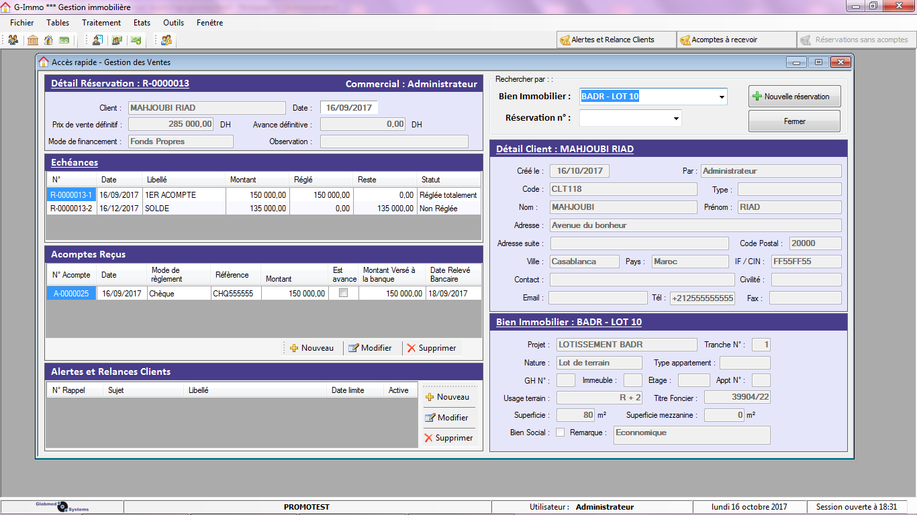This screenshot has height=515, width=917.
Task: Open the Fichier menu
Action: tap(22, 23)
